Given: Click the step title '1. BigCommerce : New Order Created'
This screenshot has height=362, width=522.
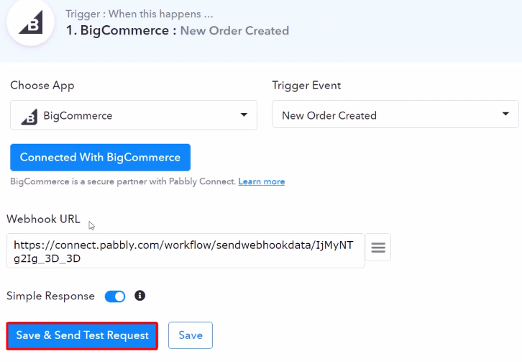Looking at the screenshot, I should coord(177,30).
